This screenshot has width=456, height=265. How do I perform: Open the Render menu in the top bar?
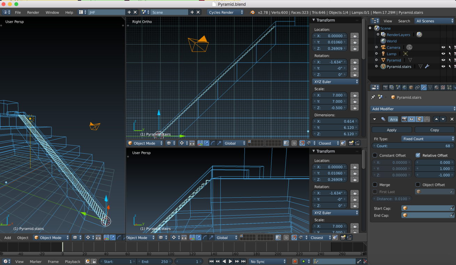click(33, 12)
